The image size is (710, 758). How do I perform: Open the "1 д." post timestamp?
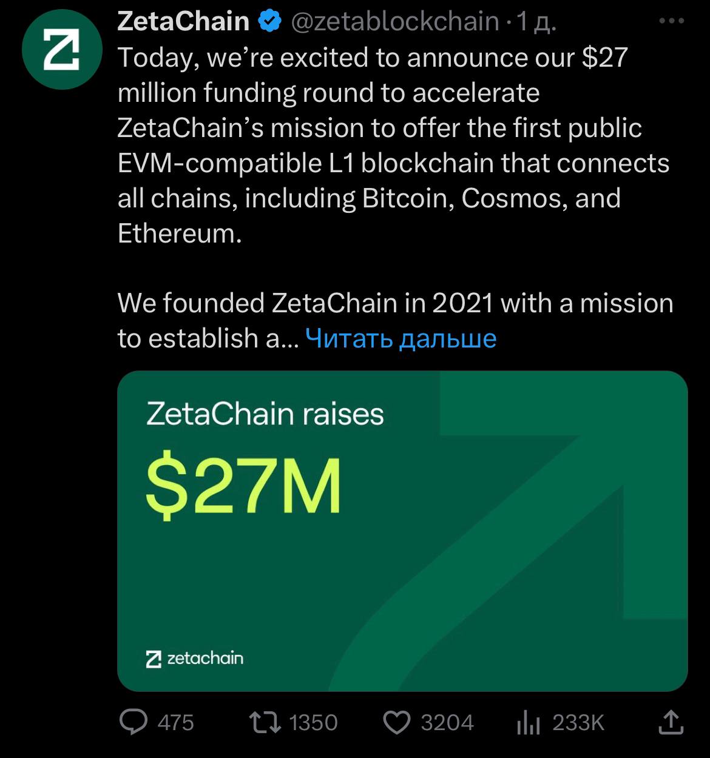tap(535, 22)
